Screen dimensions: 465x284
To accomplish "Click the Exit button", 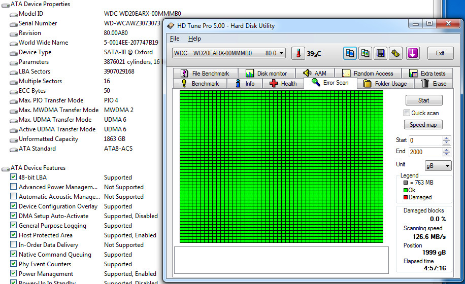I will point(441,53).
